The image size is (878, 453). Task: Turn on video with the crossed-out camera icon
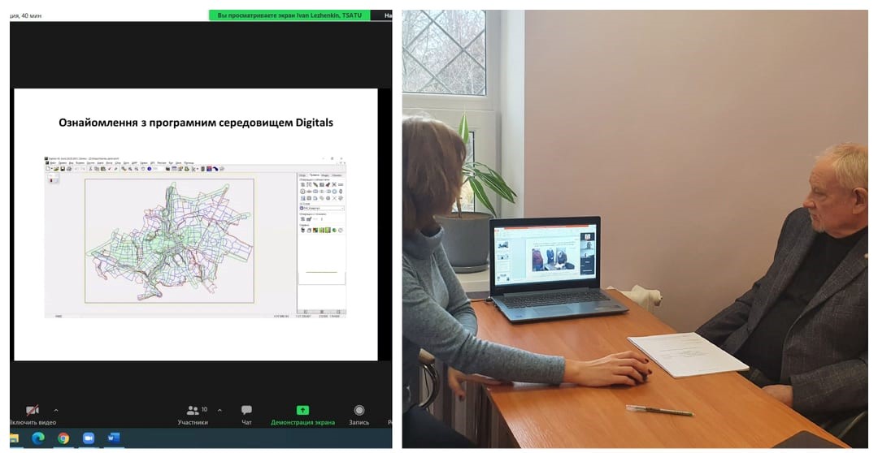(33, 410)
